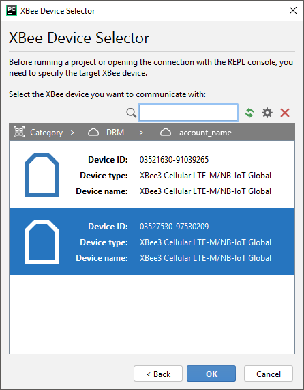The width and height of the screenshot is (304, 390).
Task: Select Device ID text 03521630-91039265
Action: [x=174, y=160]
